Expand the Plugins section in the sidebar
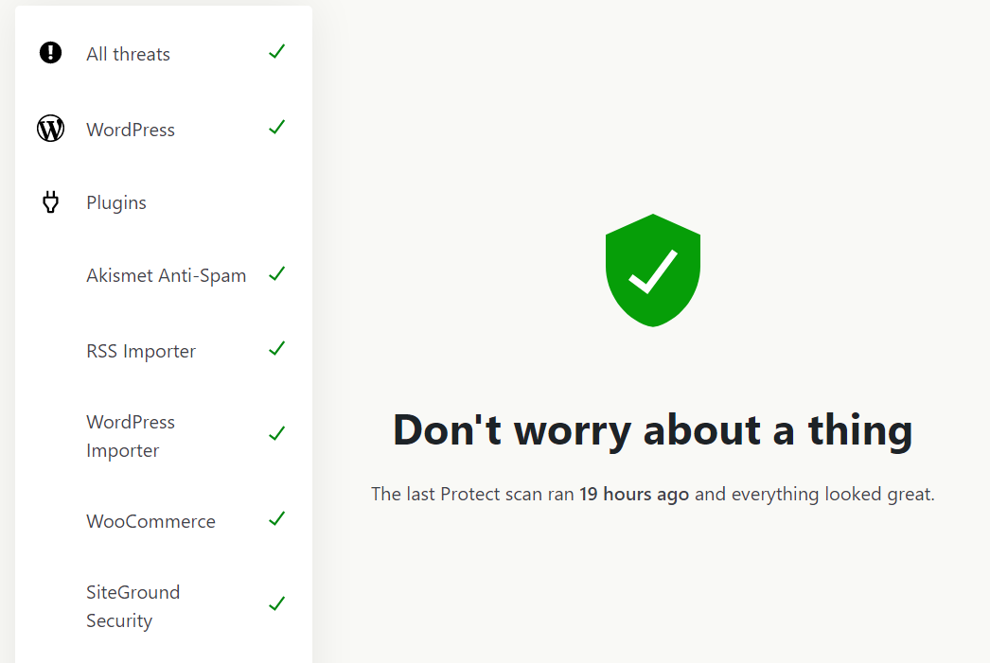 (x=115, y=202)
